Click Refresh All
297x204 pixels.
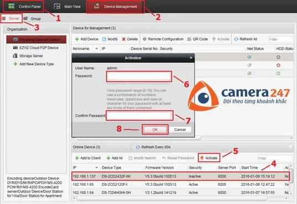pos(245,39)
